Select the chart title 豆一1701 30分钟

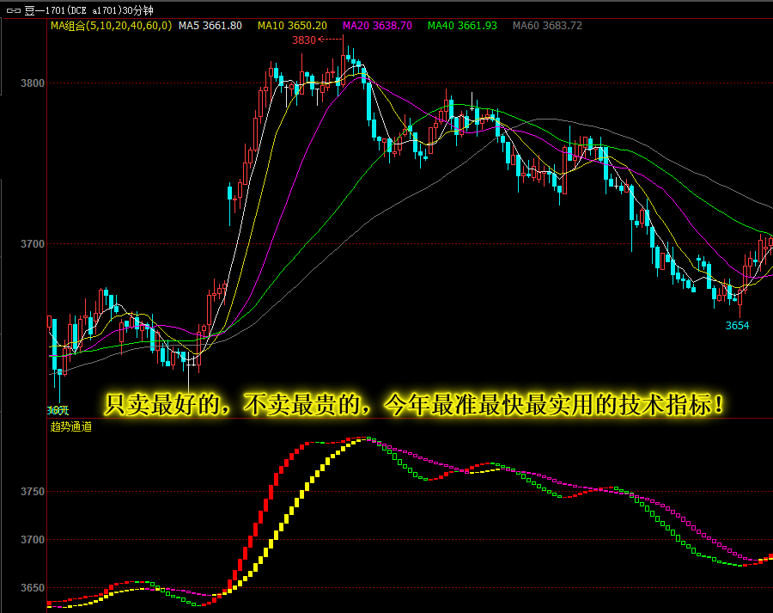[x=88, y=10]
